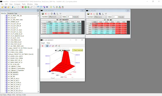
Task: Click the 5000 row header in KF_AR_MD table
Action: pos(89,33)
